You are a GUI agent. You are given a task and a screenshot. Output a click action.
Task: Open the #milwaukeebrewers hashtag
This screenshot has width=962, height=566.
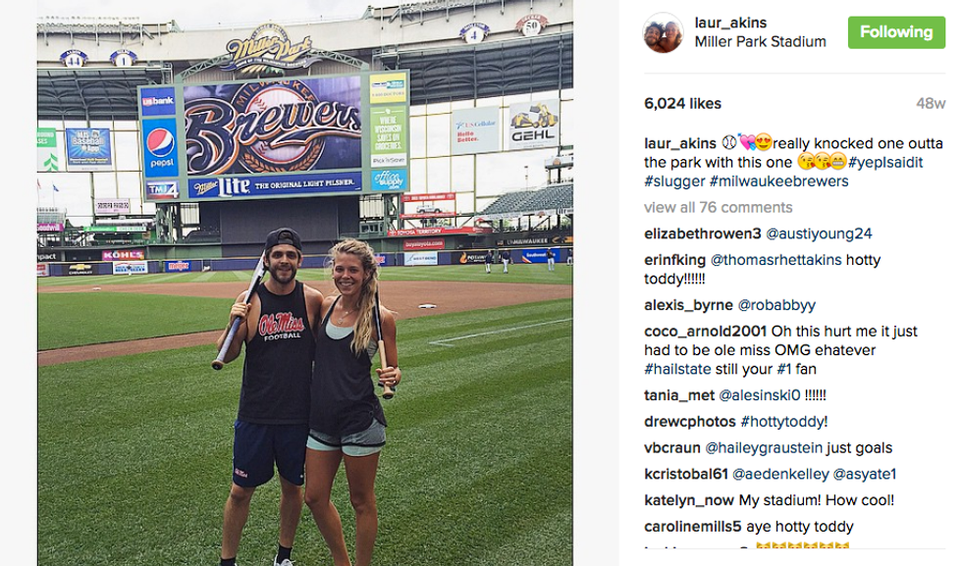click(778, 180)
